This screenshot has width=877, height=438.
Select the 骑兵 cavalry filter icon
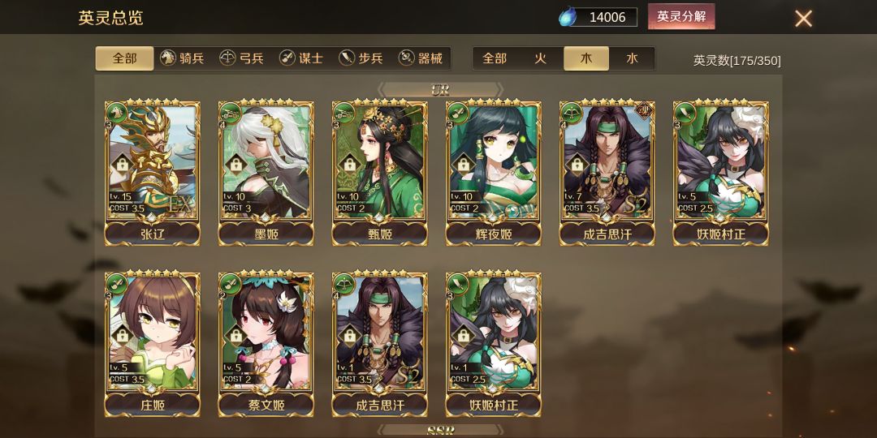point(168,58)
